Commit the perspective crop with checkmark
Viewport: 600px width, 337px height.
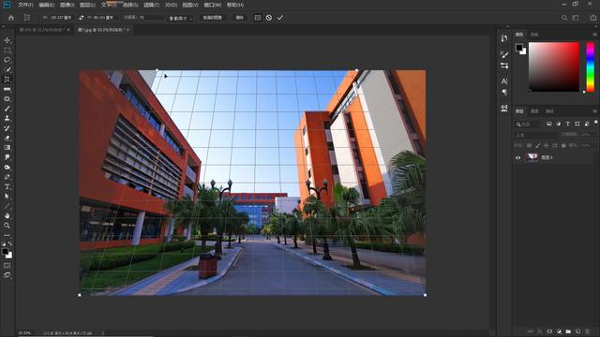click(x=280, y=18)
